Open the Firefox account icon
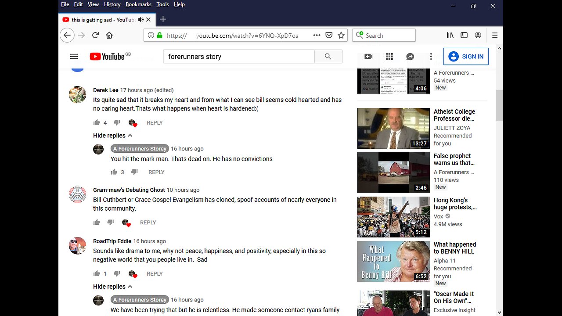This screenshot has height=316, width=562. pos(478,36)
